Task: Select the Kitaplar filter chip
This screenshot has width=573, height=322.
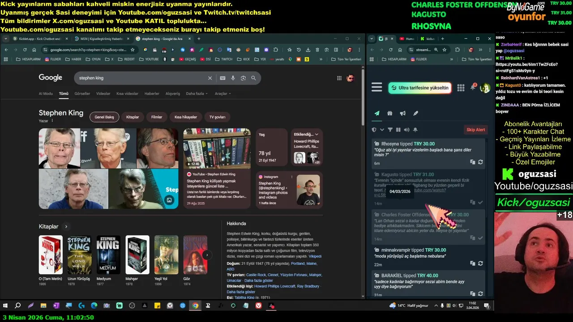Action: [x=133, y=117]
